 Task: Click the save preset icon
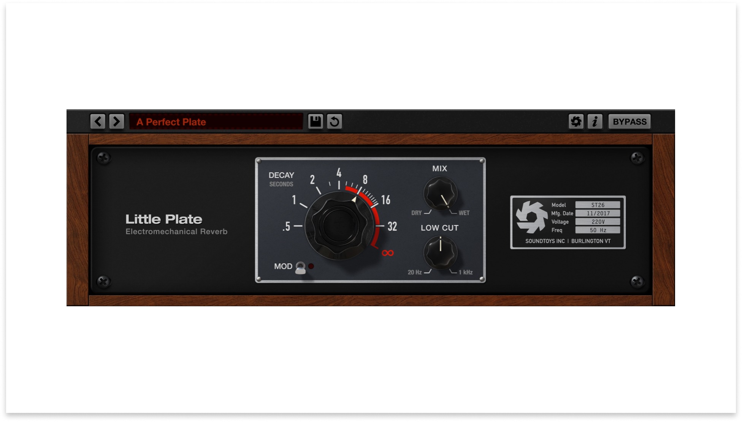click(x=317, y=121)
